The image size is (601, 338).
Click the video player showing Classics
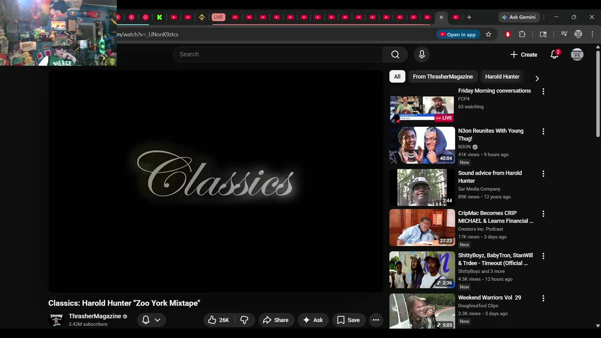(x=216, y=181)
